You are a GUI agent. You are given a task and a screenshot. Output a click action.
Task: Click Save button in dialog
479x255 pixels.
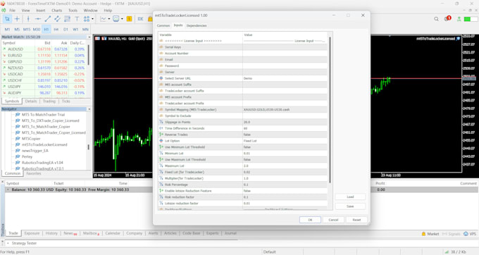click(350, 206)
